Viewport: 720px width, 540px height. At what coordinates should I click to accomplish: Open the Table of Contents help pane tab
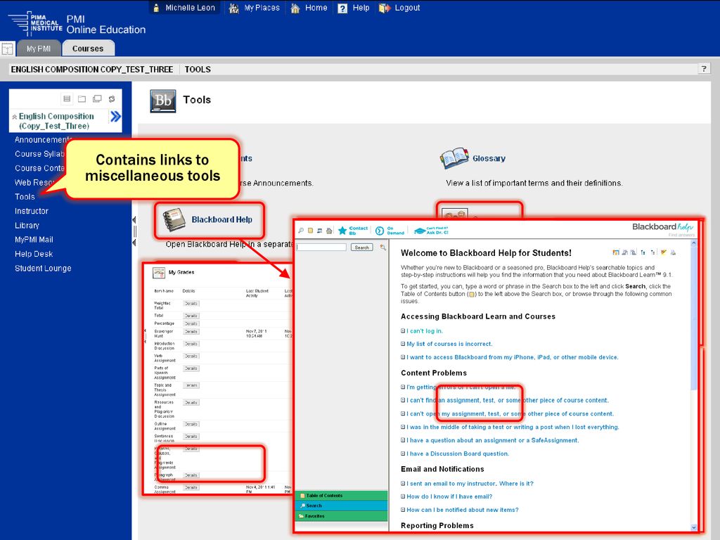tap(341, 496)
